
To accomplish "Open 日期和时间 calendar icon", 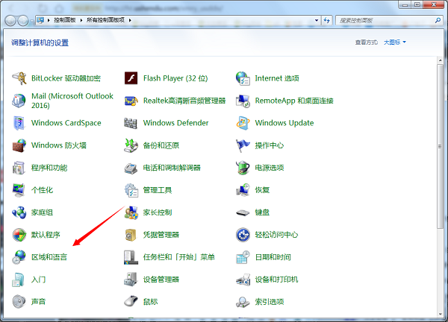I will pos(243,257).
